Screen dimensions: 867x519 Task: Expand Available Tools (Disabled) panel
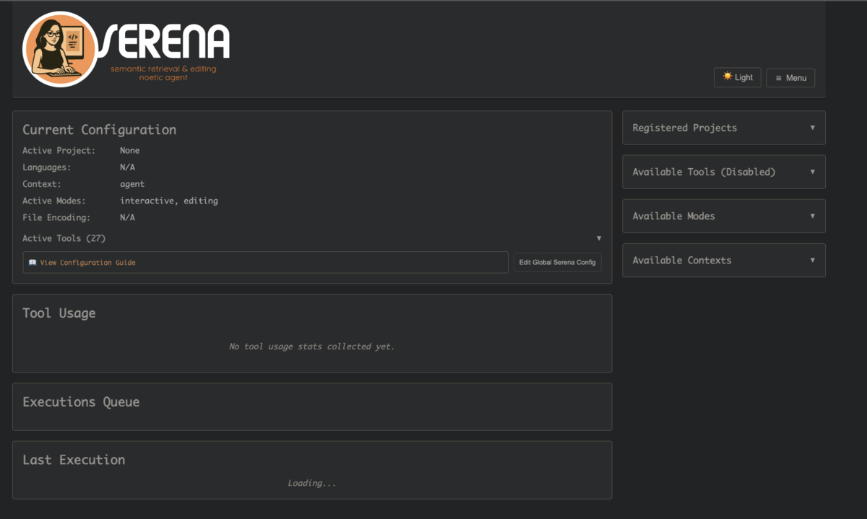point(723,172)
